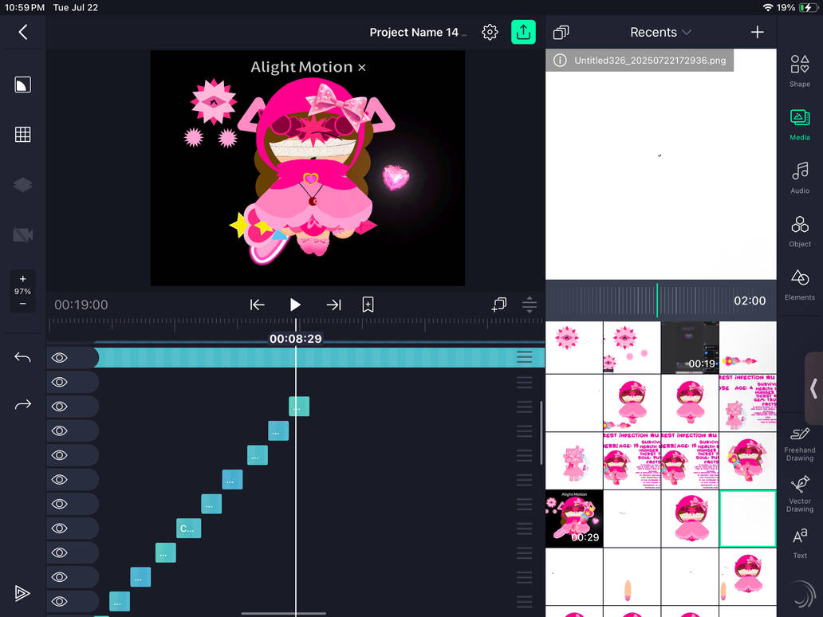Open the top teal layer's handle menu

pyautogui.click(x=525, y=357)
